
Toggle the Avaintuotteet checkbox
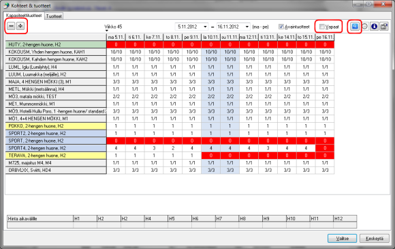point(281,27)
